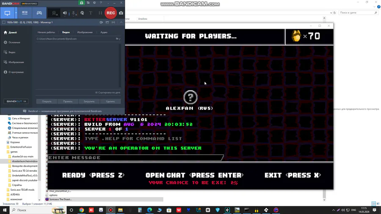Click READY <PRESS Z> in game
This screenshot has width=381, height=214.
(x=94, y=175)
